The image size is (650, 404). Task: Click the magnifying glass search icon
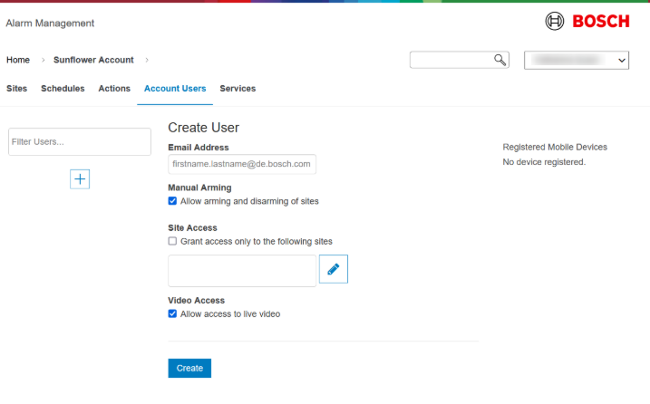(x=500, y=60)
